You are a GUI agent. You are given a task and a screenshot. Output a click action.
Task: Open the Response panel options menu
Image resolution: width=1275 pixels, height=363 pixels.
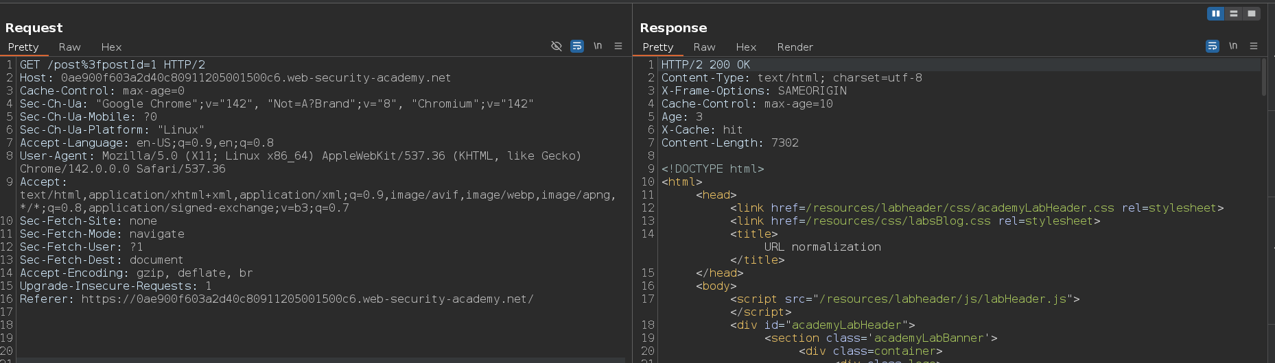[1254, 46]
